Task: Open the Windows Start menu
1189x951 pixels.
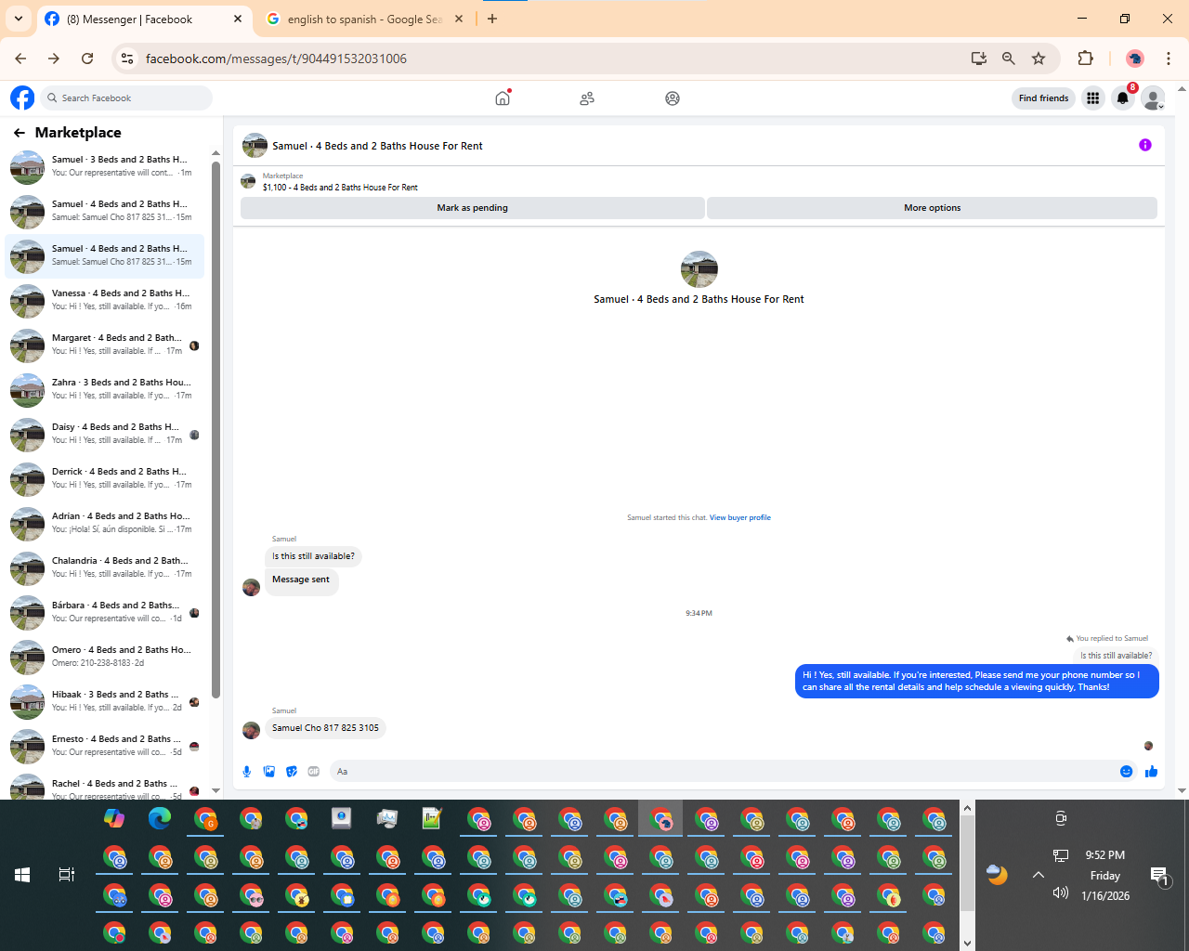Action: (22, 875)
